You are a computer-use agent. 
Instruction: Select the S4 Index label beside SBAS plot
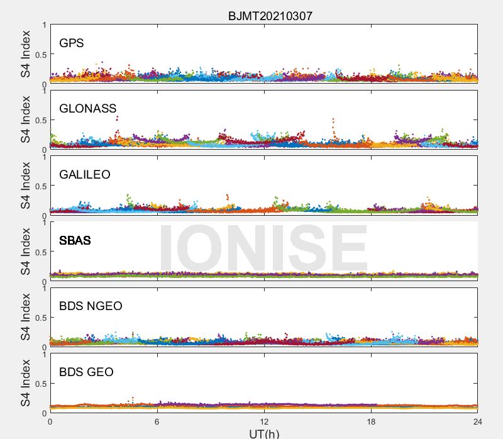[26, 252]
